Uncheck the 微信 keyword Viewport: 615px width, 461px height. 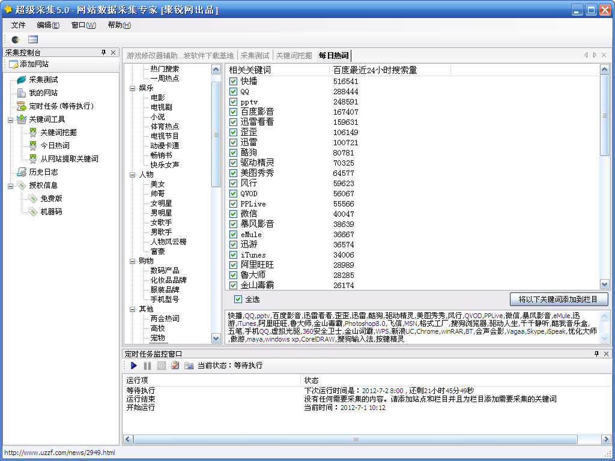[x=234, y=214]
